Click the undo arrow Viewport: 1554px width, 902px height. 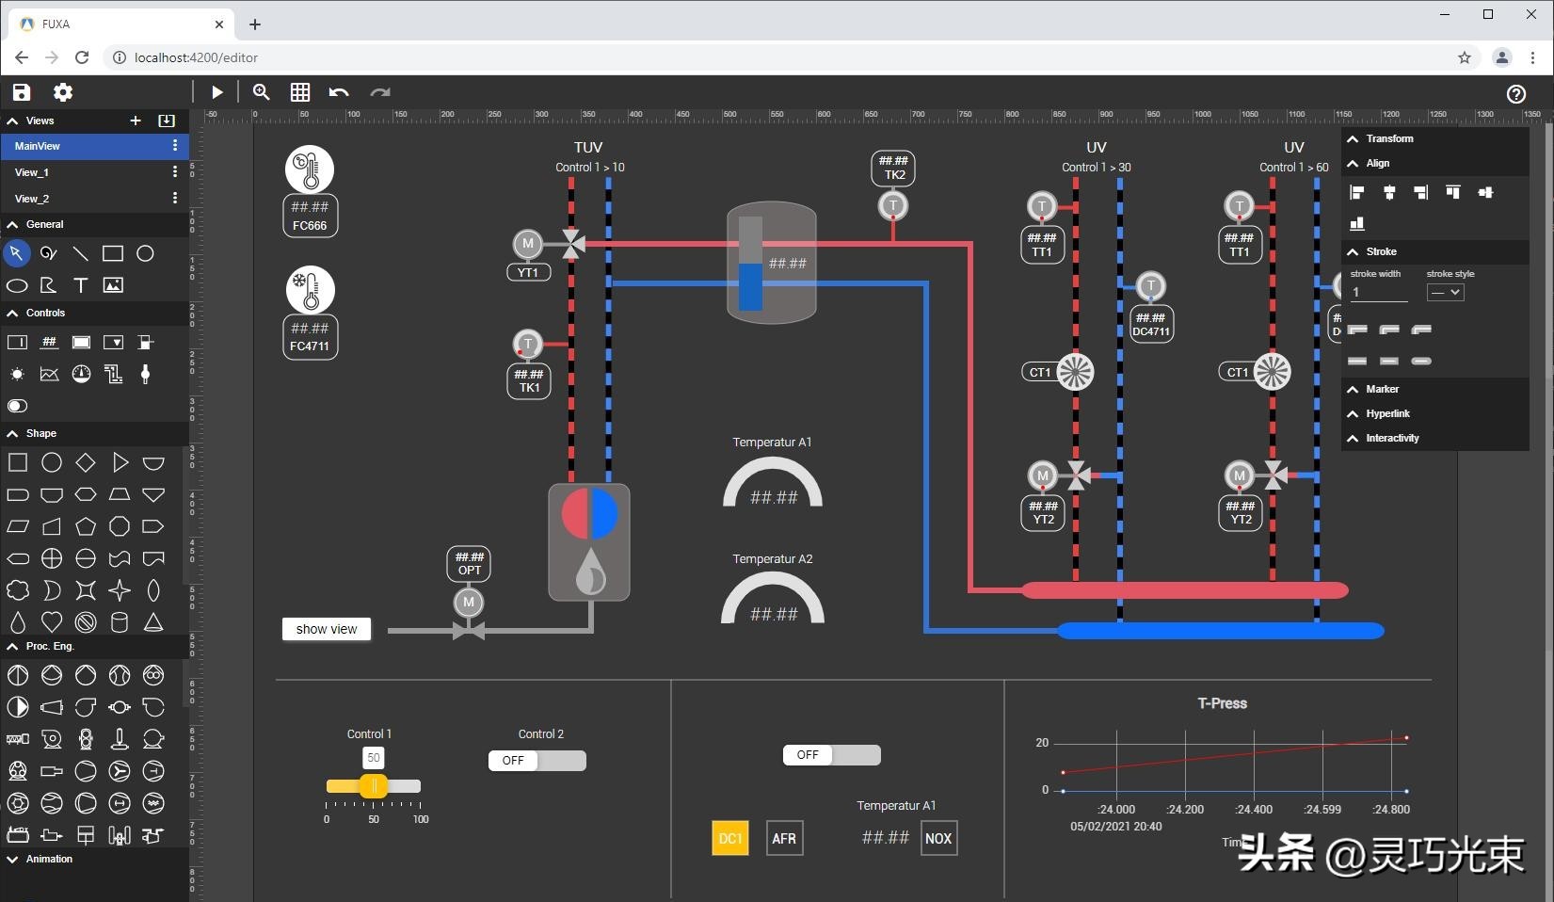tap(339, 92)
